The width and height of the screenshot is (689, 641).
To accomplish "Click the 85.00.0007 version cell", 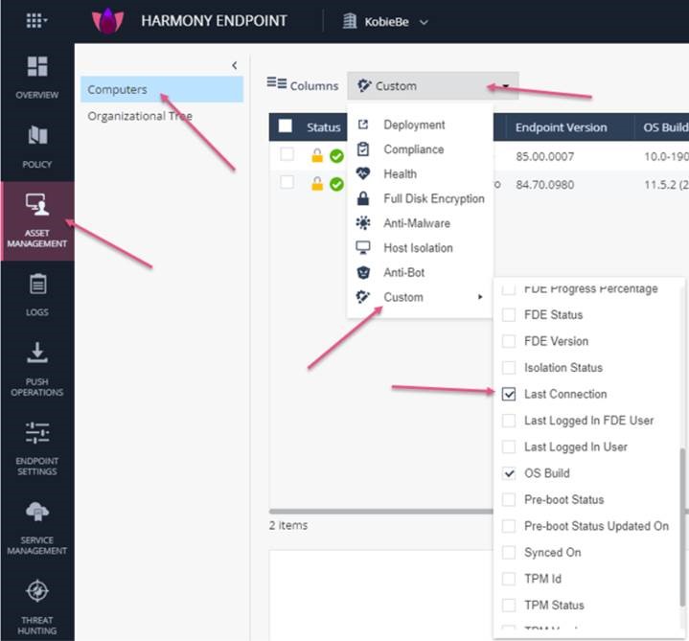I will (545, 156).
